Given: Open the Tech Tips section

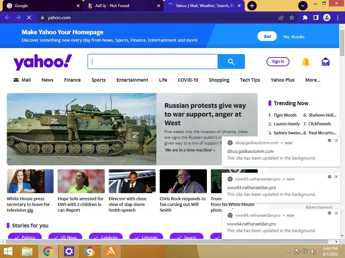Looking at the screenshot, I should pos(250,80).
